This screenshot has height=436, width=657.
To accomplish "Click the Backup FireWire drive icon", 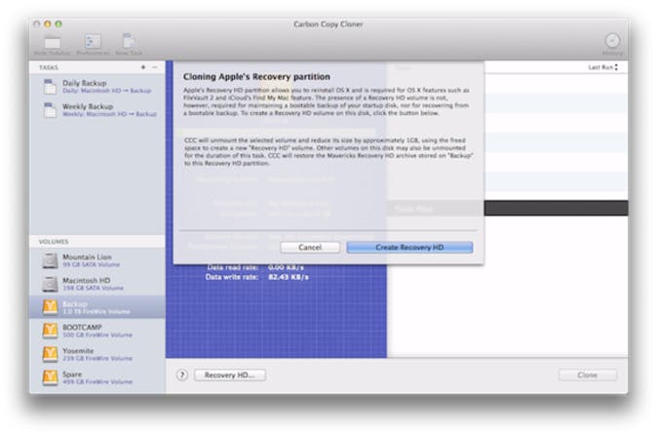I will click(x=50, y=307).
